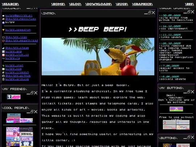Click the purple 'Lilith' badge in Cool People

(x=26, y=139)
